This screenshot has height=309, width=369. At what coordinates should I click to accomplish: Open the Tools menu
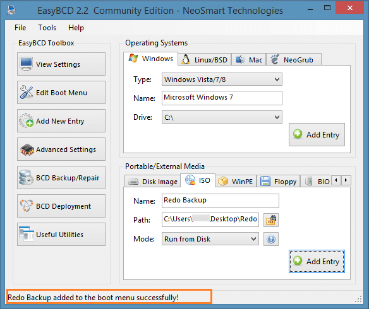[47, 28]
